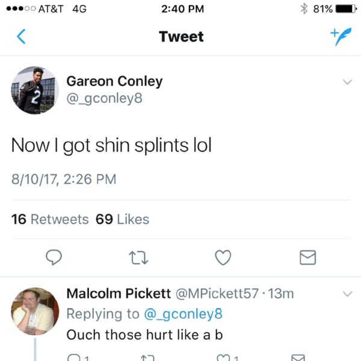
Task: Reply to Gareon Conley's tweet
Action: [x=55, y=258]
